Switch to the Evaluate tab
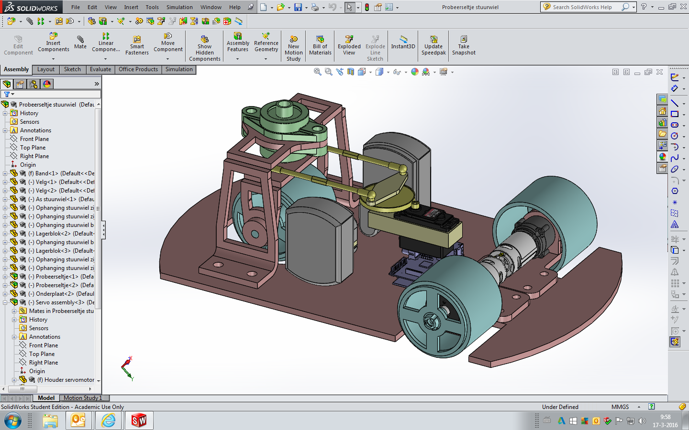The image size is (689, 430). (x=100, y=69)
